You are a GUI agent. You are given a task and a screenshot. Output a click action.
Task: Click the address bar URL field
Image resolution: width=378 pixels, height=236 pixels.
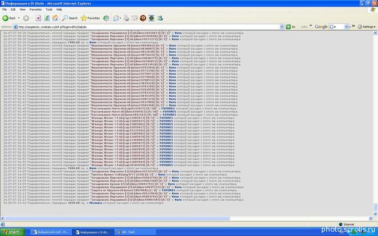[x=147, y=26]
